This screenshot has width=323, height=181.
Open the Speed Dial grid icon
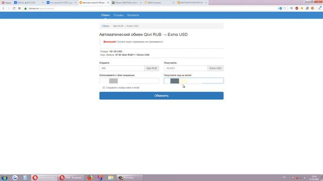(x=19, y=9)
